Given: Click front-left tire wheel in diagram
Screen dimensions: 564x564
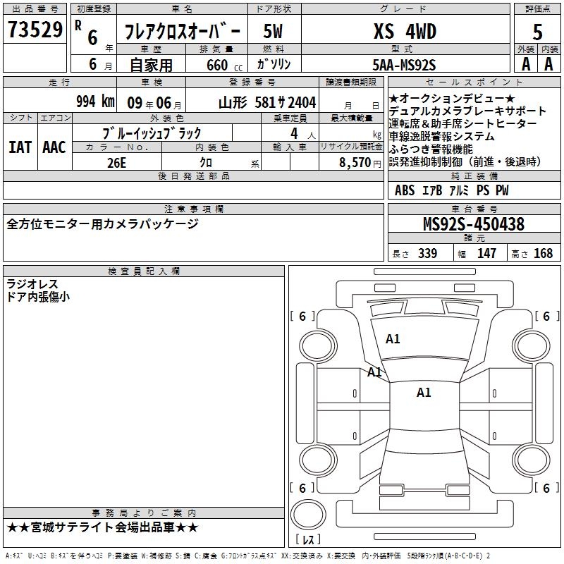Looking at the screenshot, I should pyautogui.click(x=318, y=347).
